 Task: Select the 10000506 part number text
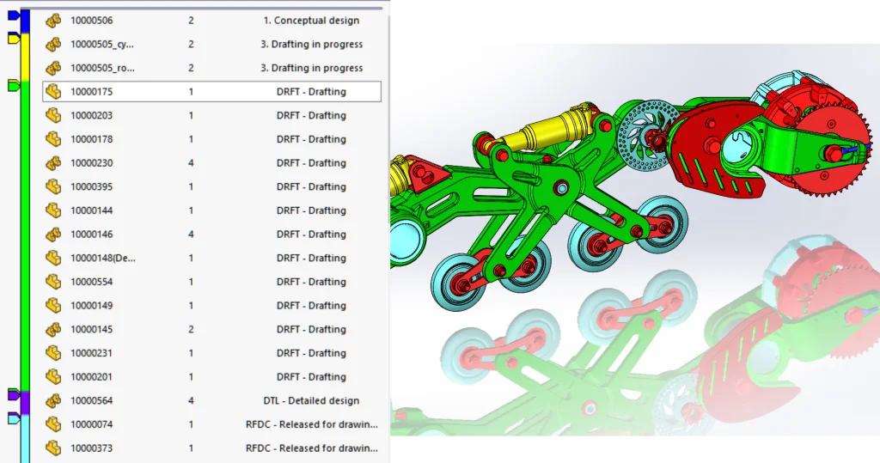click(91, 21)
